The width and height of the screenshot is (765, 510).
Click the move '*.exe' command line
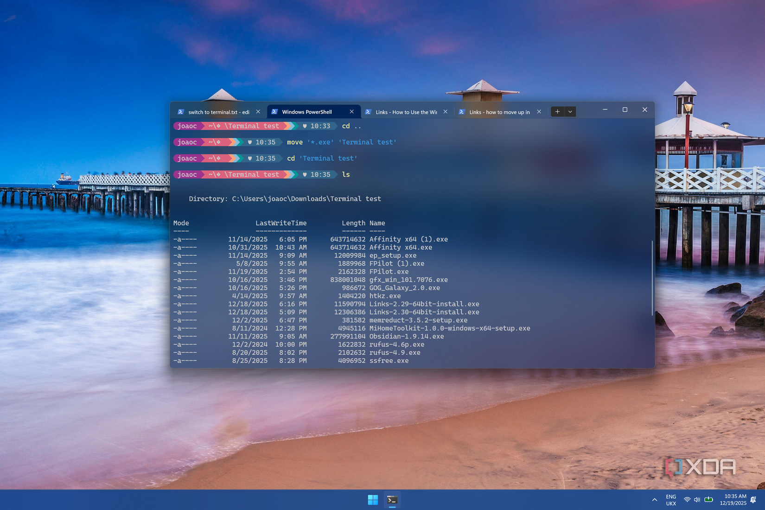[342, 142]
